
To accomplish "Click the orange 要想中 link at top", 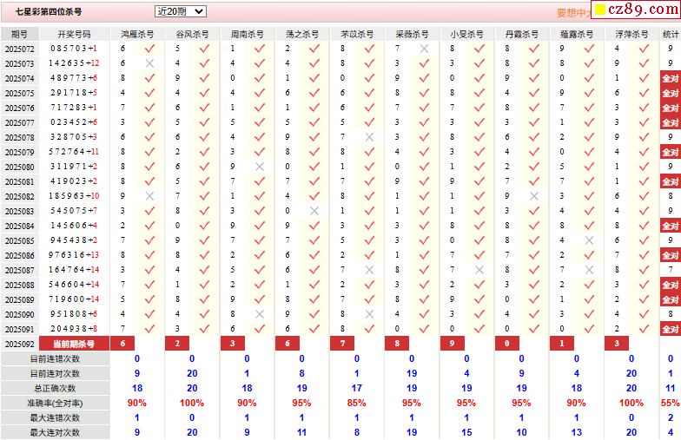I will coord(573,13).
